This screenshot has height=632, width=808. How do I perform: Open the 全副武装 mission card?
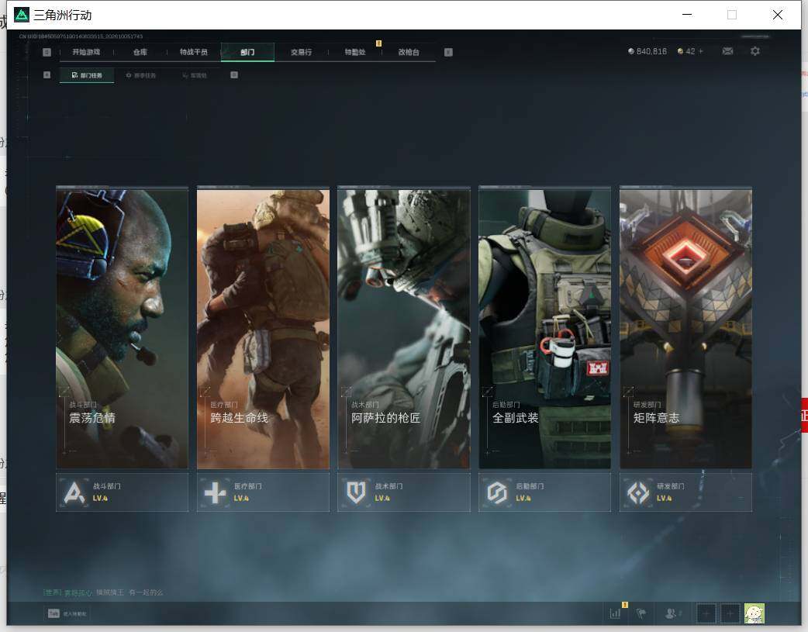[x=544, y=328]
